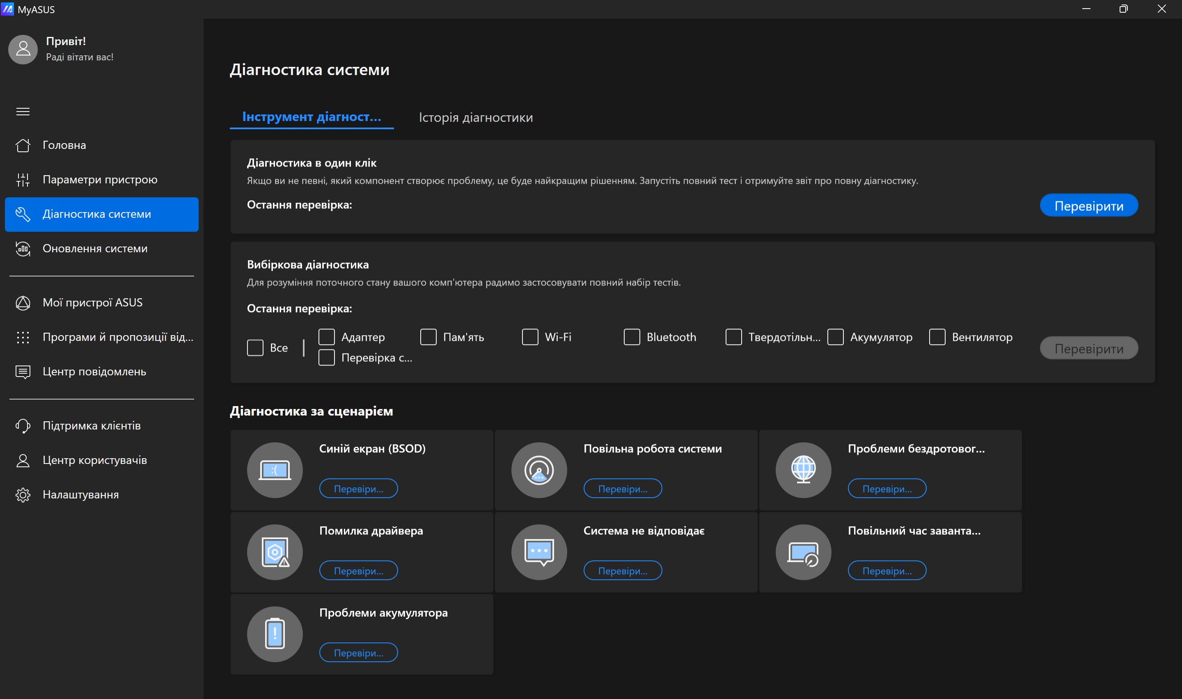
Task: Click the slow system speedometer icon
Action: [x=539, y=470]
